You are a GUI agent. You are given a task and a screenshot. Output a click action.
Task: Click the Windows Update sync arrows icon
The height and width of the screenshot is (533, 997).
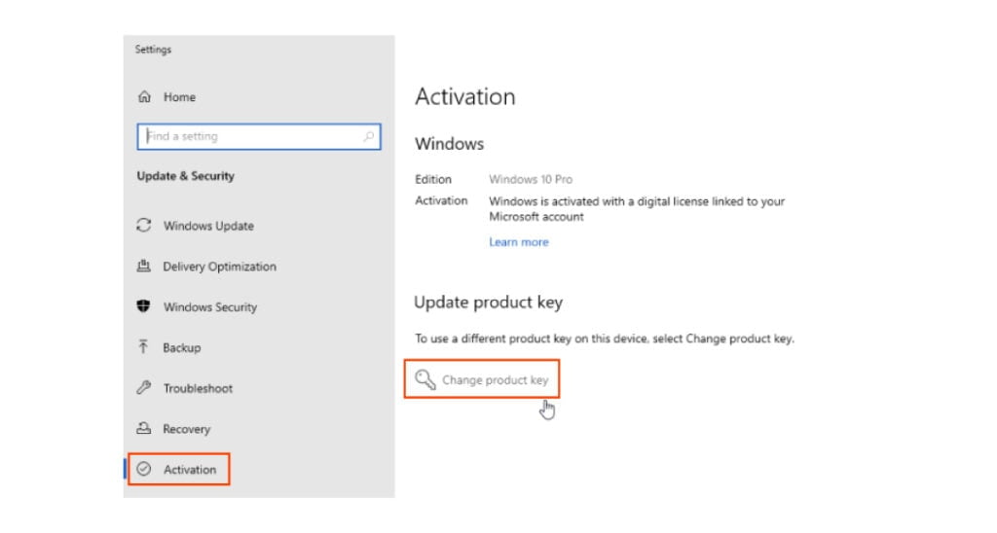[144, 226]
